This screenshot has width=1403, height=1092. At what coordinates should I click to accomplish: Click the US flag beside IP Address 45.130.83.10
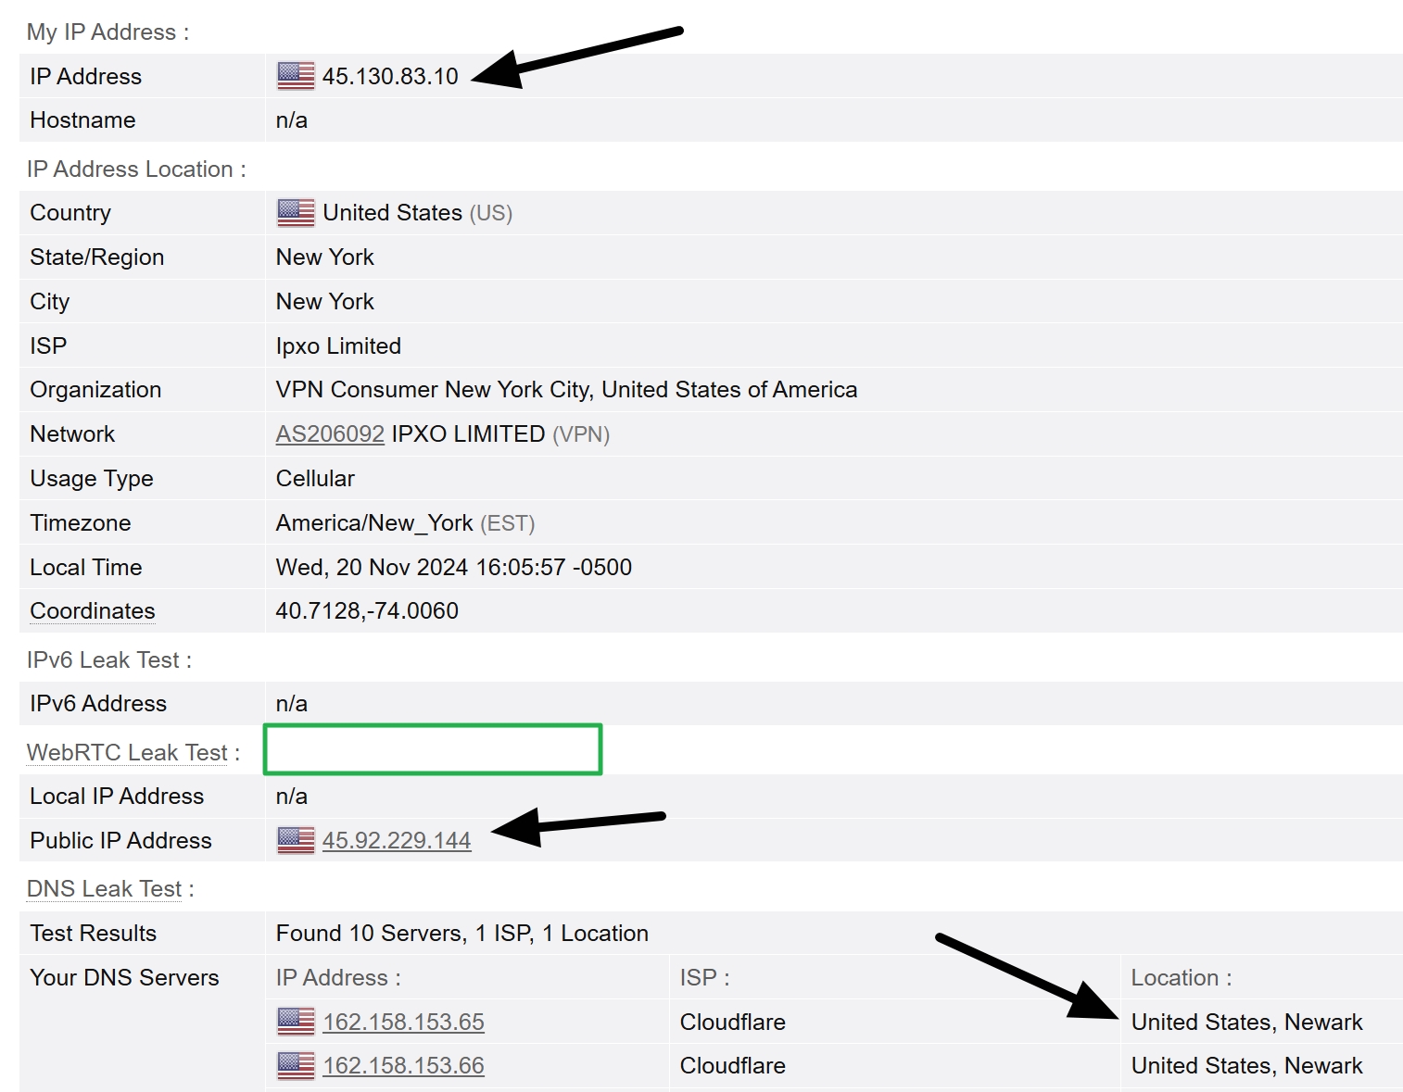295,76
